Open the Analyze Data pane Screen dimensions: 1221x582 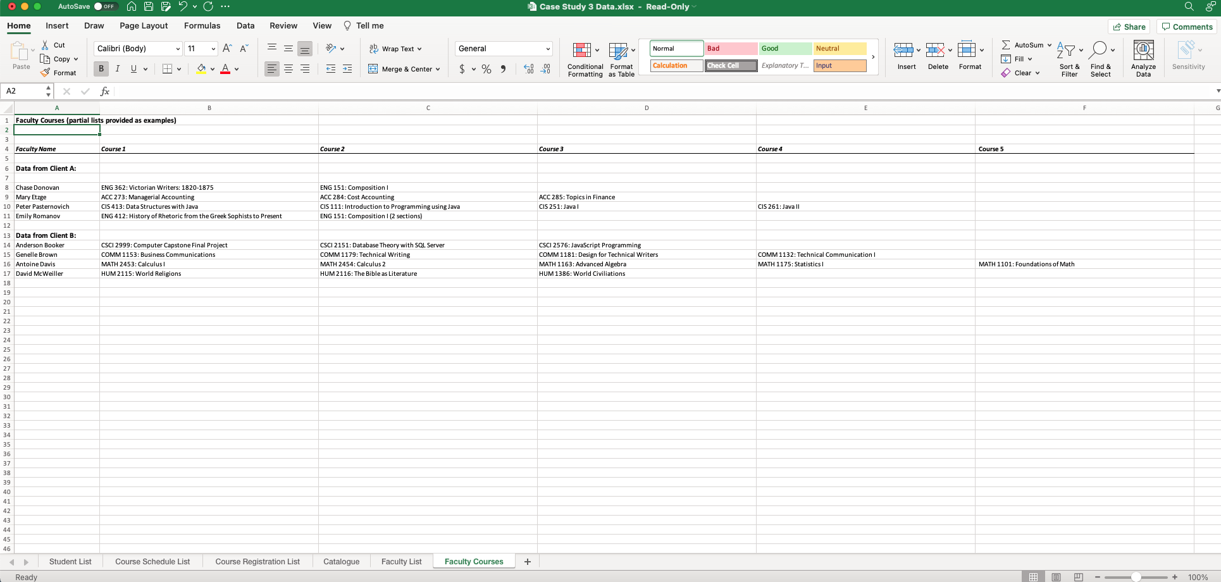click(x=1143, y=58)
